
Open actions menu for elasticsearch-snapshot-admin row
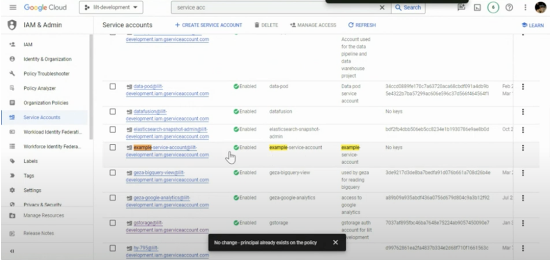coord(523,130)
